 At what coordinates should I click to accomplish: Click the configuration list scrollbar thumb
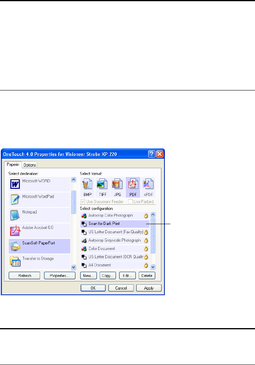pos(153,236)
